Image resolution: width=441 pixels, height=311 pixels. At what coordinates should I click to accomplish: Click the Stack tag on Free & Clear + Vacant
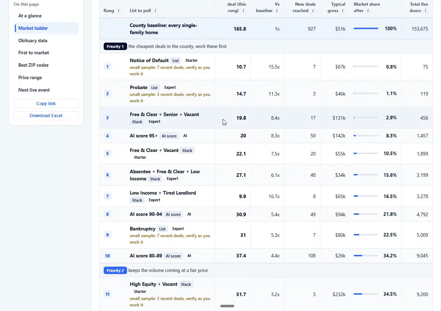(187, 151)
